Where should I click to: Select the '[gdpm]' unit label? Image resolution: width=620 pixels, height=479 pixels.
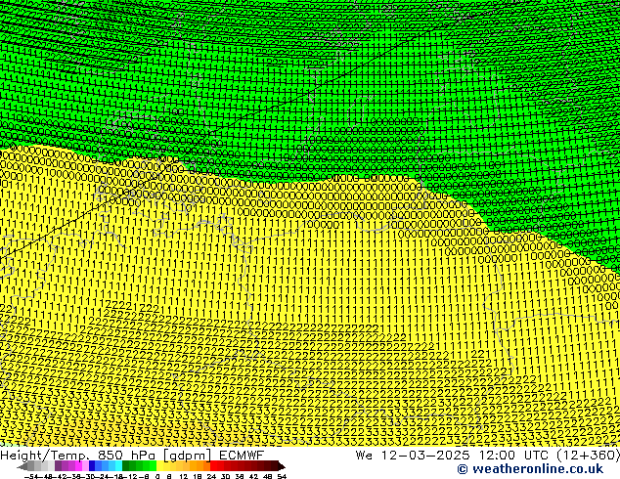click(x=188, y=456)
